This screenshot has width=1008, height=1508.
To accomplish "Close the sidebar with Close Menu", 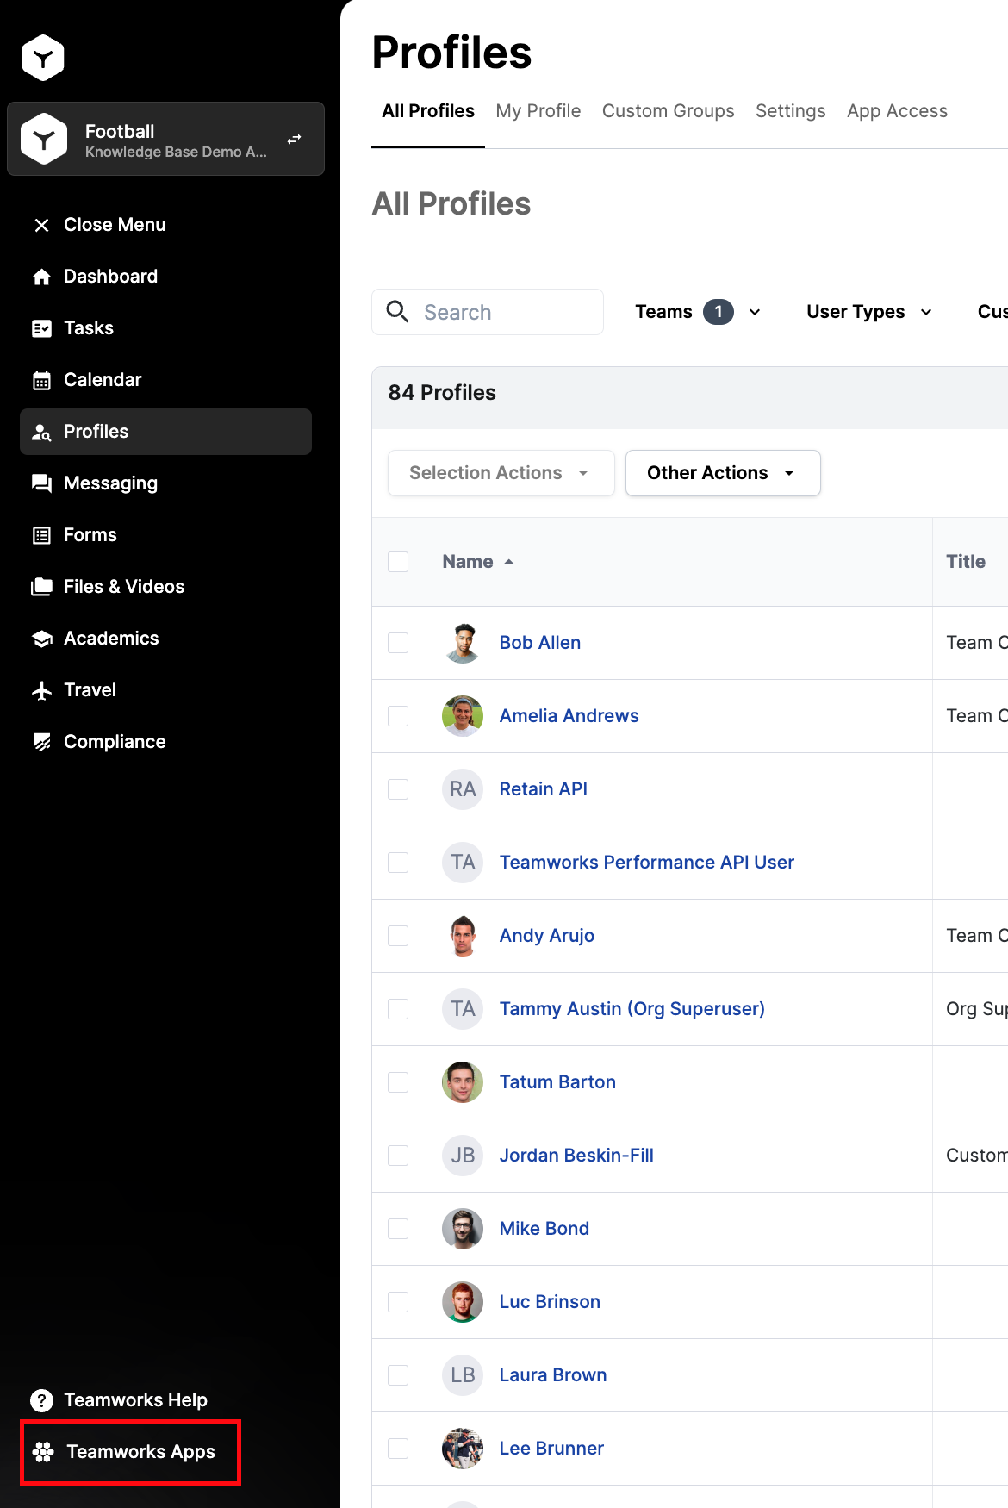I will 99,225.
